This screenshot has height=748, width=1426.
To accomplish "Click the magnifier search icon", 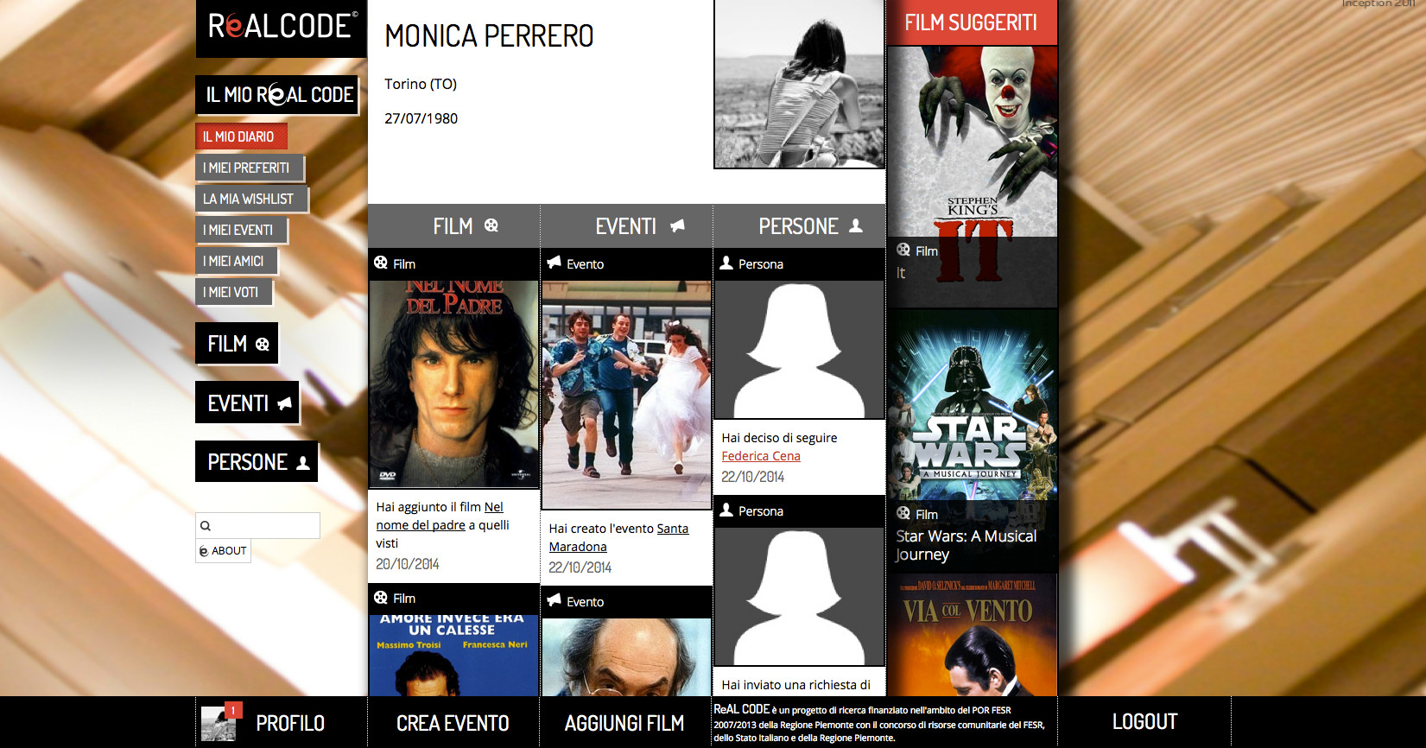I will coord(206,526).
